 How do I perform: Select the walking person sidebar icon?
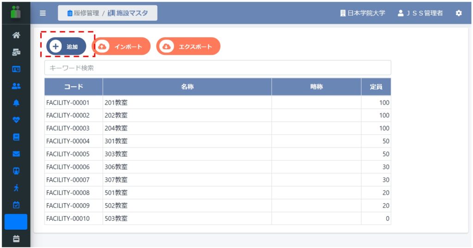pos(16,188)
